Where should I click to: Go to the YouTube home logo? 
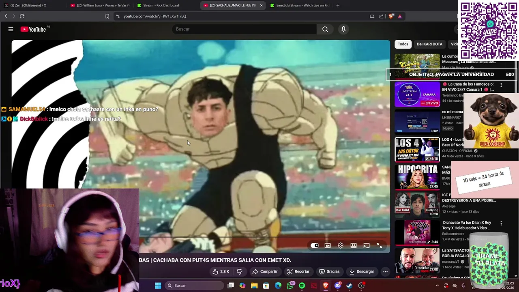point(33,29)
